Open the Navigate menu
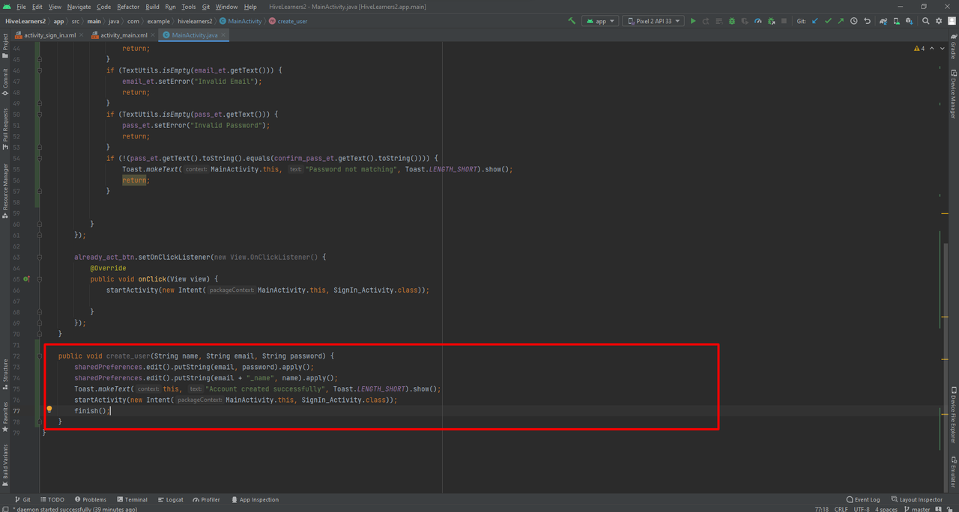 coord(79,7)
